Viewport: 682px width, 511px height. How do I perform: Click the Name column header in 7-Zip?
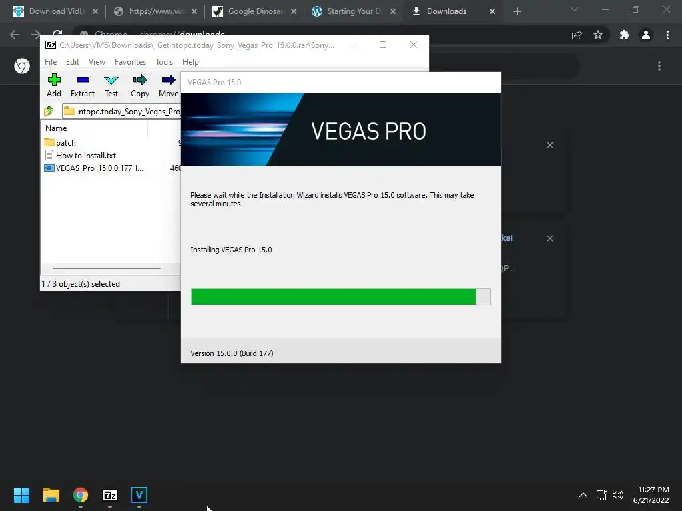pyautogui.click(x=56, y=128)
